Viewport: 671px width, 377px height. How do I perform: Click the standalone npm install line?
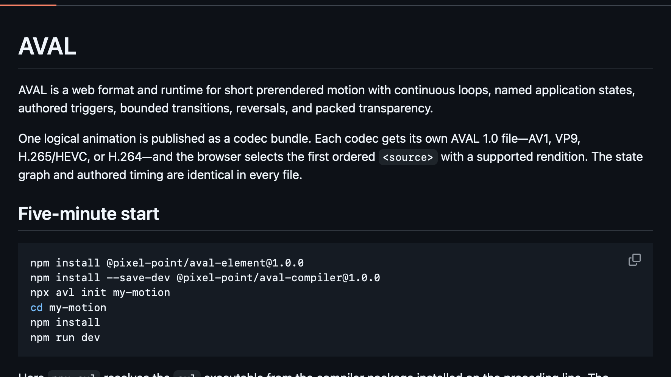pos(65,322)
